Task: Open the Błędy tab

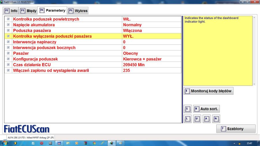Action: click(28, 11)
